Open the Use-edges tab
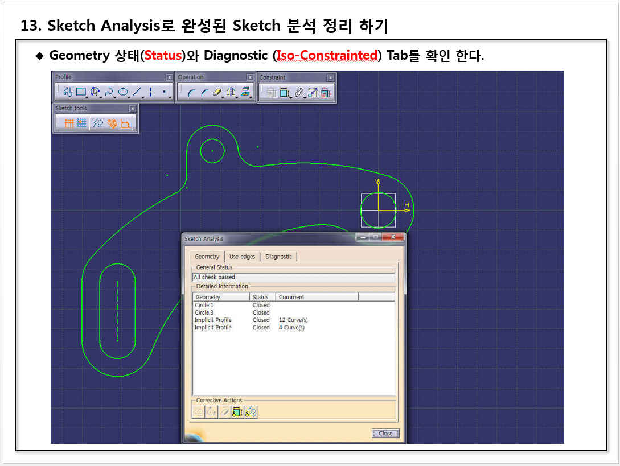The image size is (620, 466). (x=242, y=257)
